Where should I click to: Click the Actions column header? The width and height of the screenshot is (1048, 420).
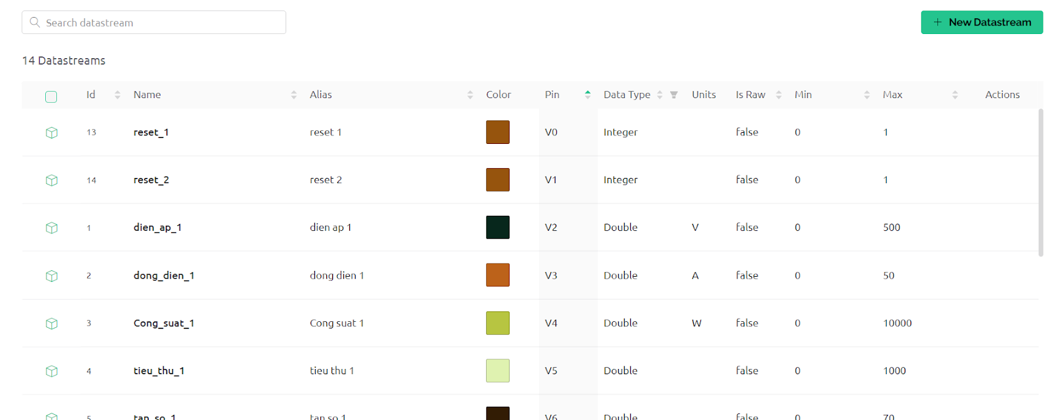1002,95
